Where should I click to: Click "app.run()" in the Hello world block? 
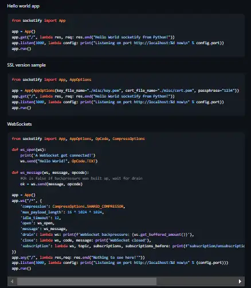(x=21, y=49)
